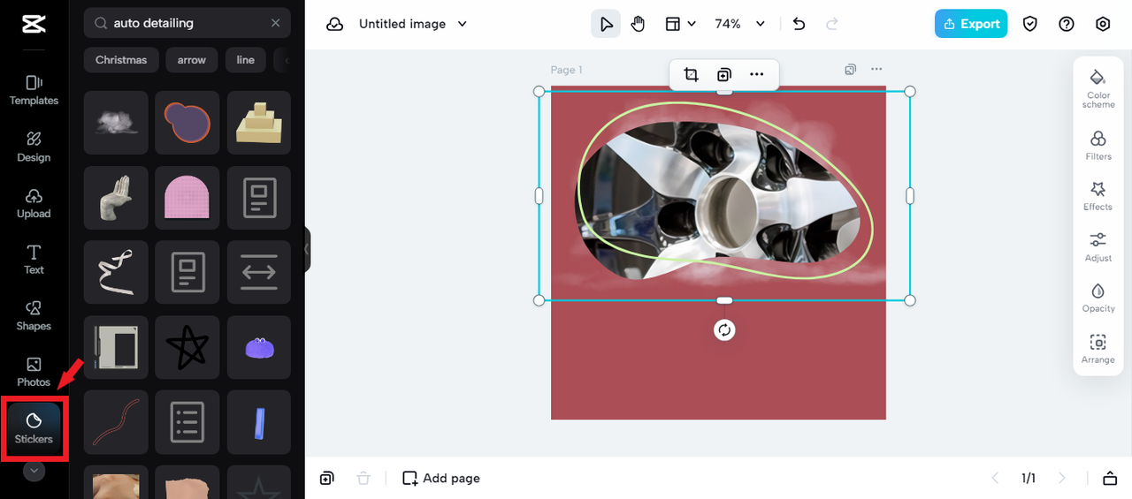Collapse the stickers side panel
Screen dimensions: 1132x499
tap(307, 249)
